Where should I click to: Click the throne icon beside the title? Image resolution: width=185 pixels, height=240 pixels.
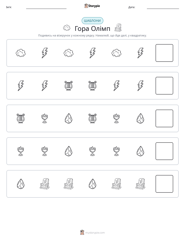[x=118, y=28]
